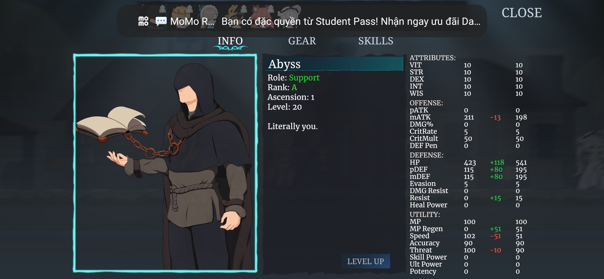This screenshot has width=604, height=279.
Task: Close the character info screen
Action: coord(521,13)
